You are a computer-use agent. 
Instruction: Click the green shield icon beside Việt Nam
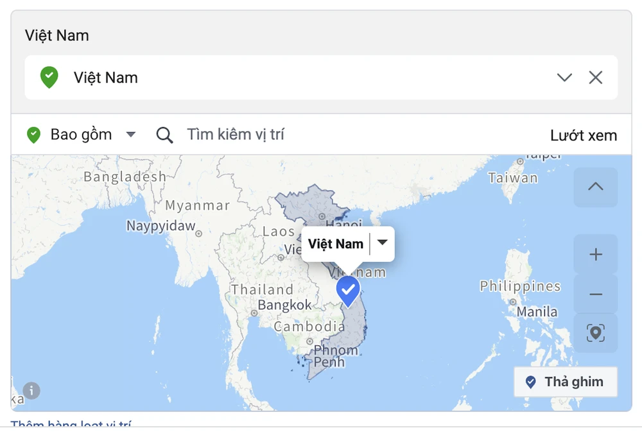point(49,78)
